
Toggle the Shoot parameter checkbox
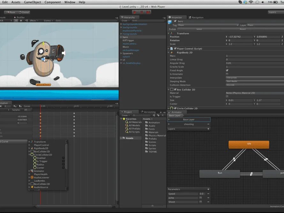(x=200, y=202)
